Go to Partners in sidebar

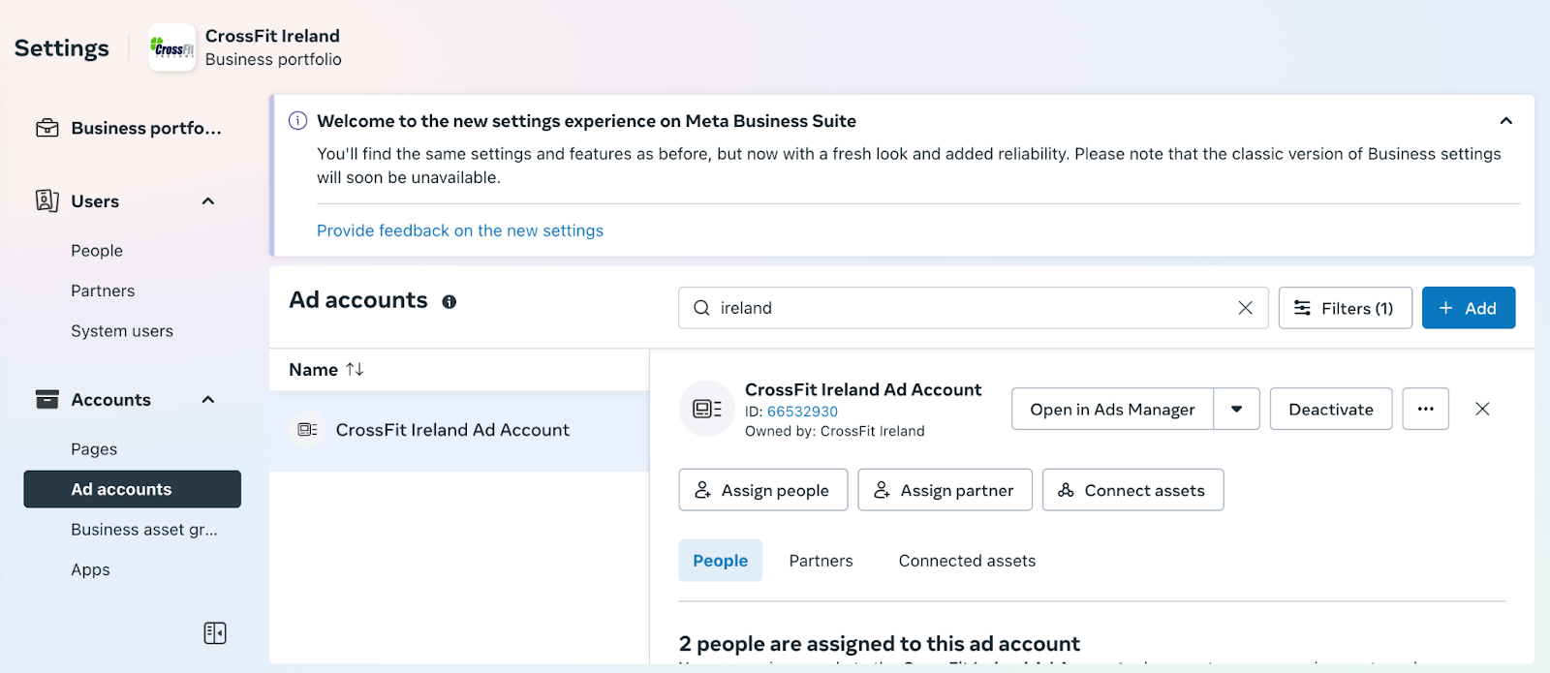tap(103, 291)
